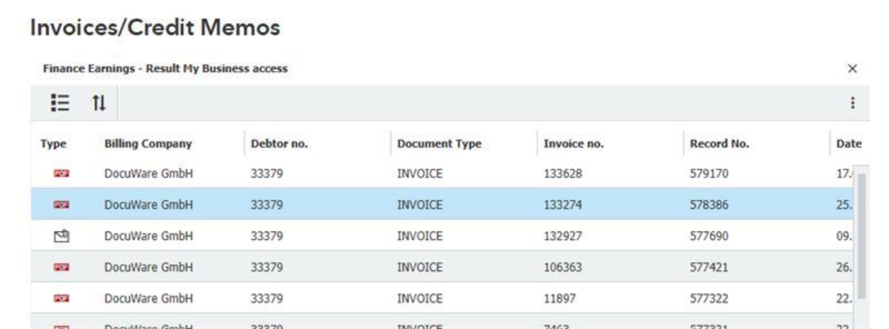Close the Finance Earnings result panel
The width and height of the screenshot is (889, 329).
coord(852,69)
